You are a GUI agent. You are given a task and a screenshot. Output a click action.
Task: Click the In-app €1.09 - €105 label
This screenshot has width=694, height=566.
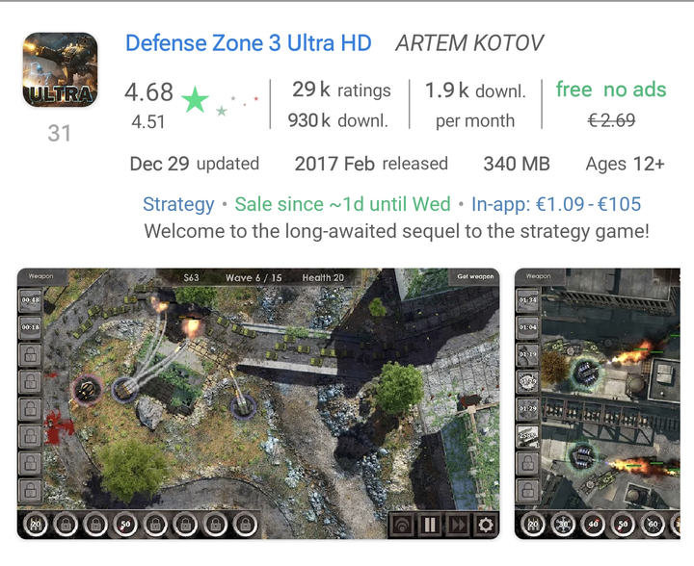pos(556,204)
